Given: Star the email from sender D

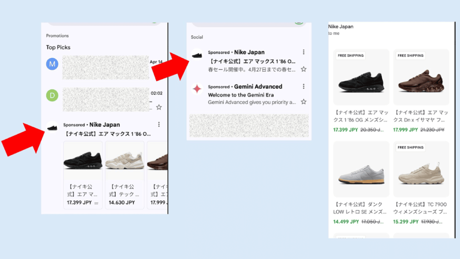Looking at the screenshot, I should click(159, 107).
